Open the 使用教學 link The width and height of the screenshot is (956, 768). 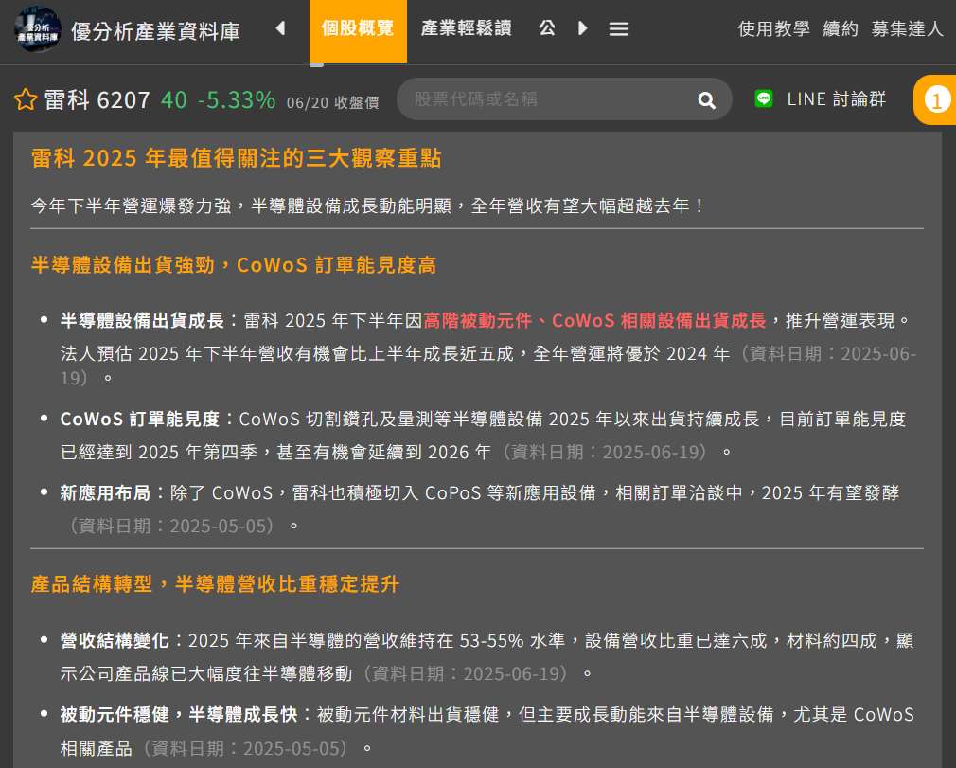click(773, 28)
